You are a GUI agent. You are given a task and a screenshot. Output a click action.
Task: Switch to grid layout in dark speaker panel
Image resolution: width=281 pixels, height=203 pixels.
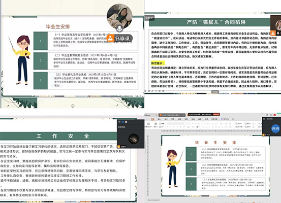tap(126, 122)
